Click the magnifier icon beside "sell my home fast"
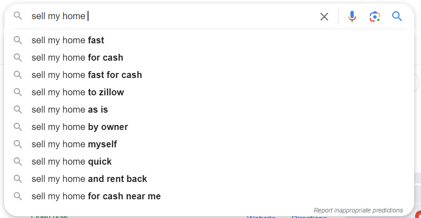The height and width of the screenshot is (218, 421). click(x=18, y=40)
